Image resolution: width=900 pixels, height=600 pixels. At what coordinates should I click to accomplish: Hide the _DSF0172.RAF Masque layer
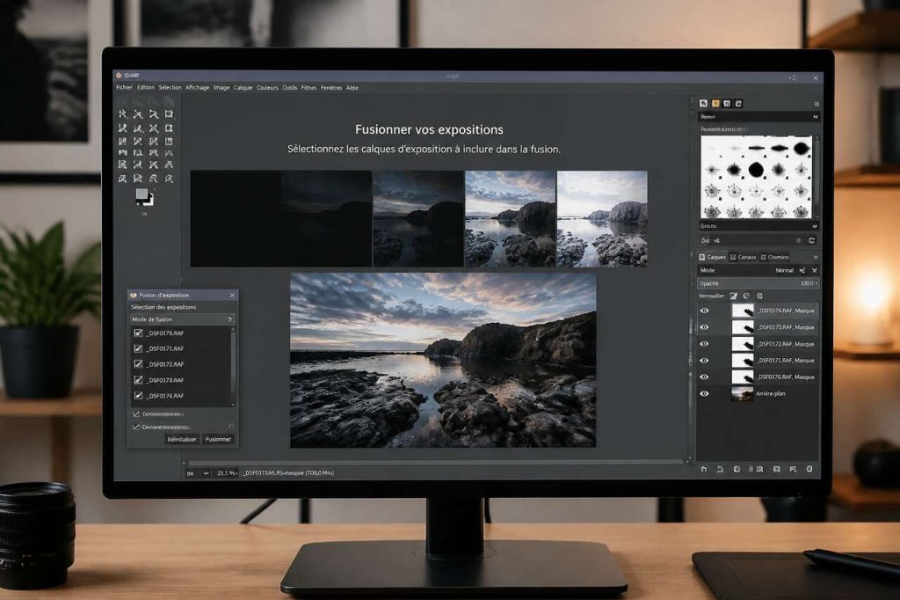704,344
